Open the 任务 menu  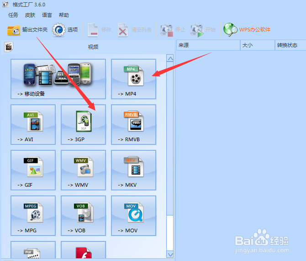[x=13, y=15]
